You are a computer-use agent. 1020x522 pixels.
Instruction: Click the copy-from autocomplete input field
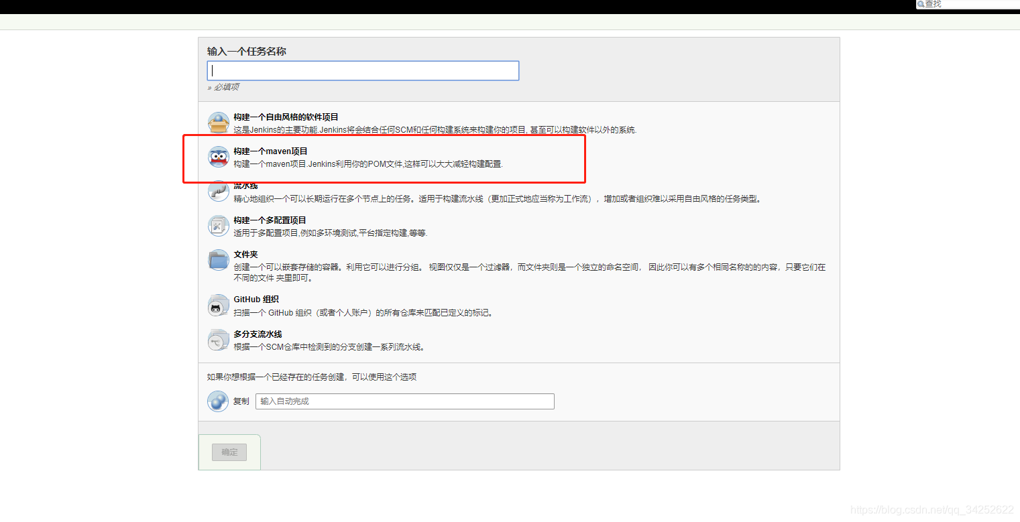point(405,401)
